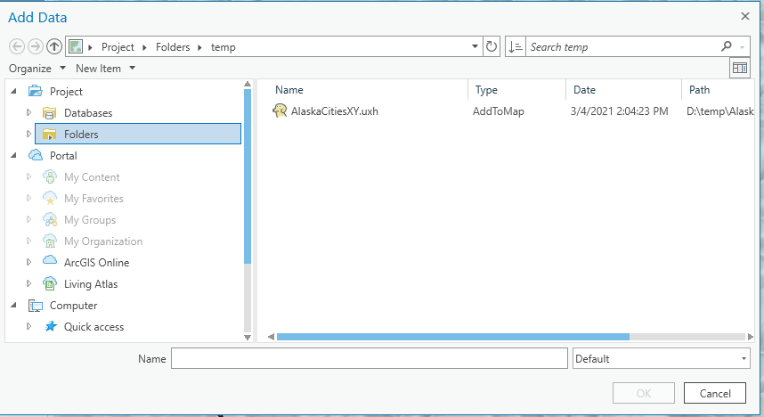Click the Folders tree icon
The image size is (764, 417).
(x=49, y=135)
